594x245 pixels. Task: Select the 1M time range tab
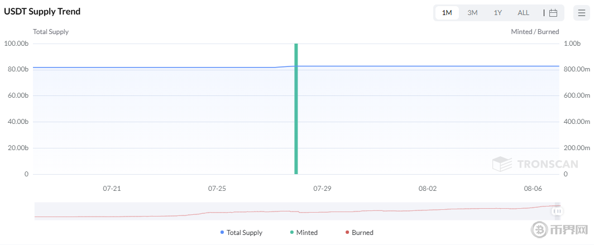pyautogui.click(x=447, y=13)
